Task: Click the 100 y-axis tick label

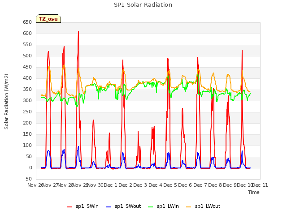Action: coord(27,145)
